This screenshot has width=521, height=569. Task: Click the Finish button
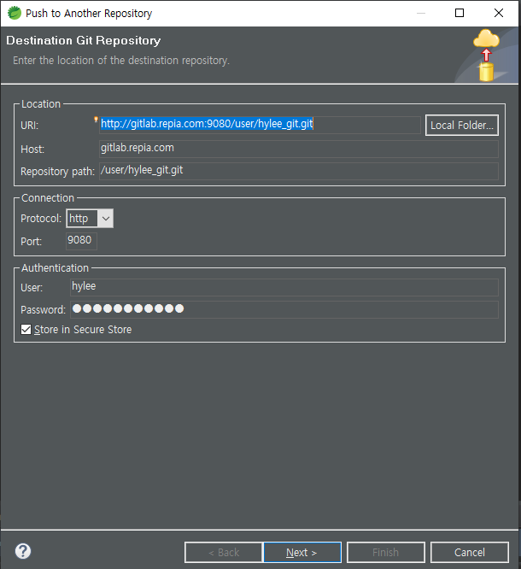385,552
